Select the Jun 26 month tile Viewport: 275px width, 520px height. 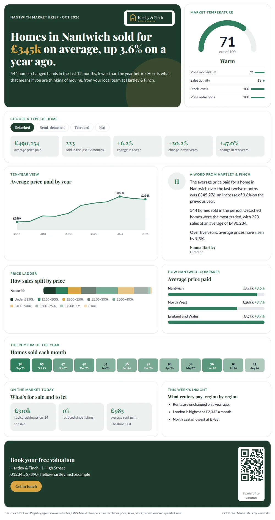click(x=212, y=365)
